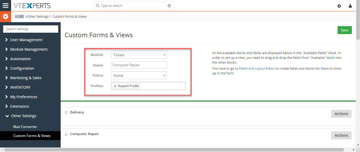The image size is (360, 152).
Task: Click the quick create plus icon
Action: 339,6
